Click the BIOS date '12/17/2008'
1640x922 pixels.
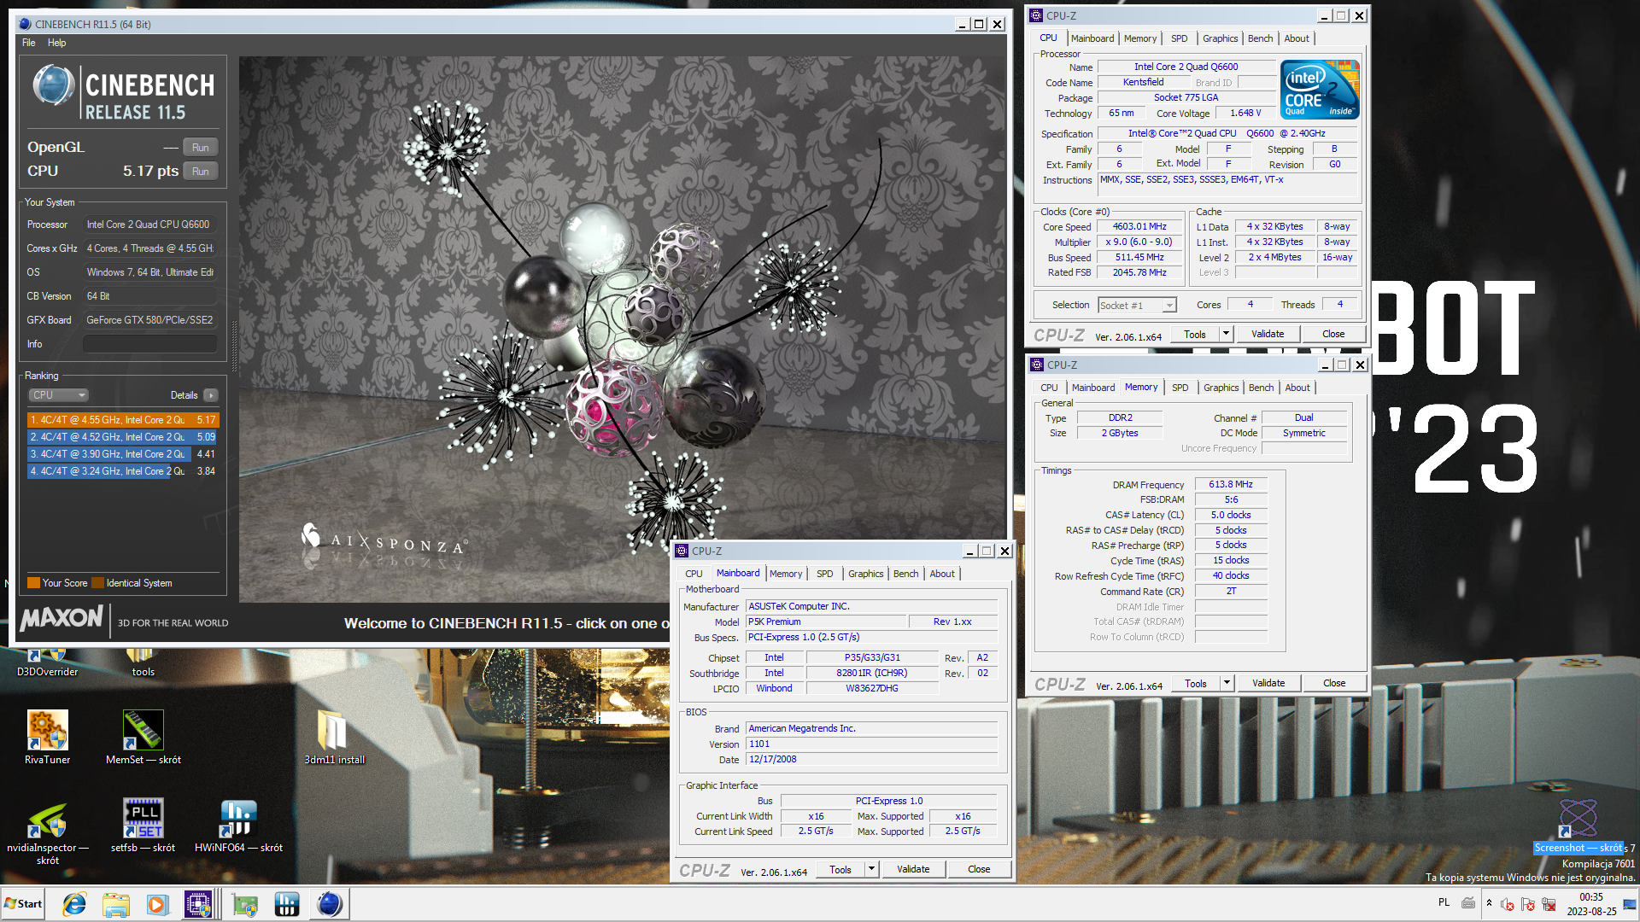(871, 760)
